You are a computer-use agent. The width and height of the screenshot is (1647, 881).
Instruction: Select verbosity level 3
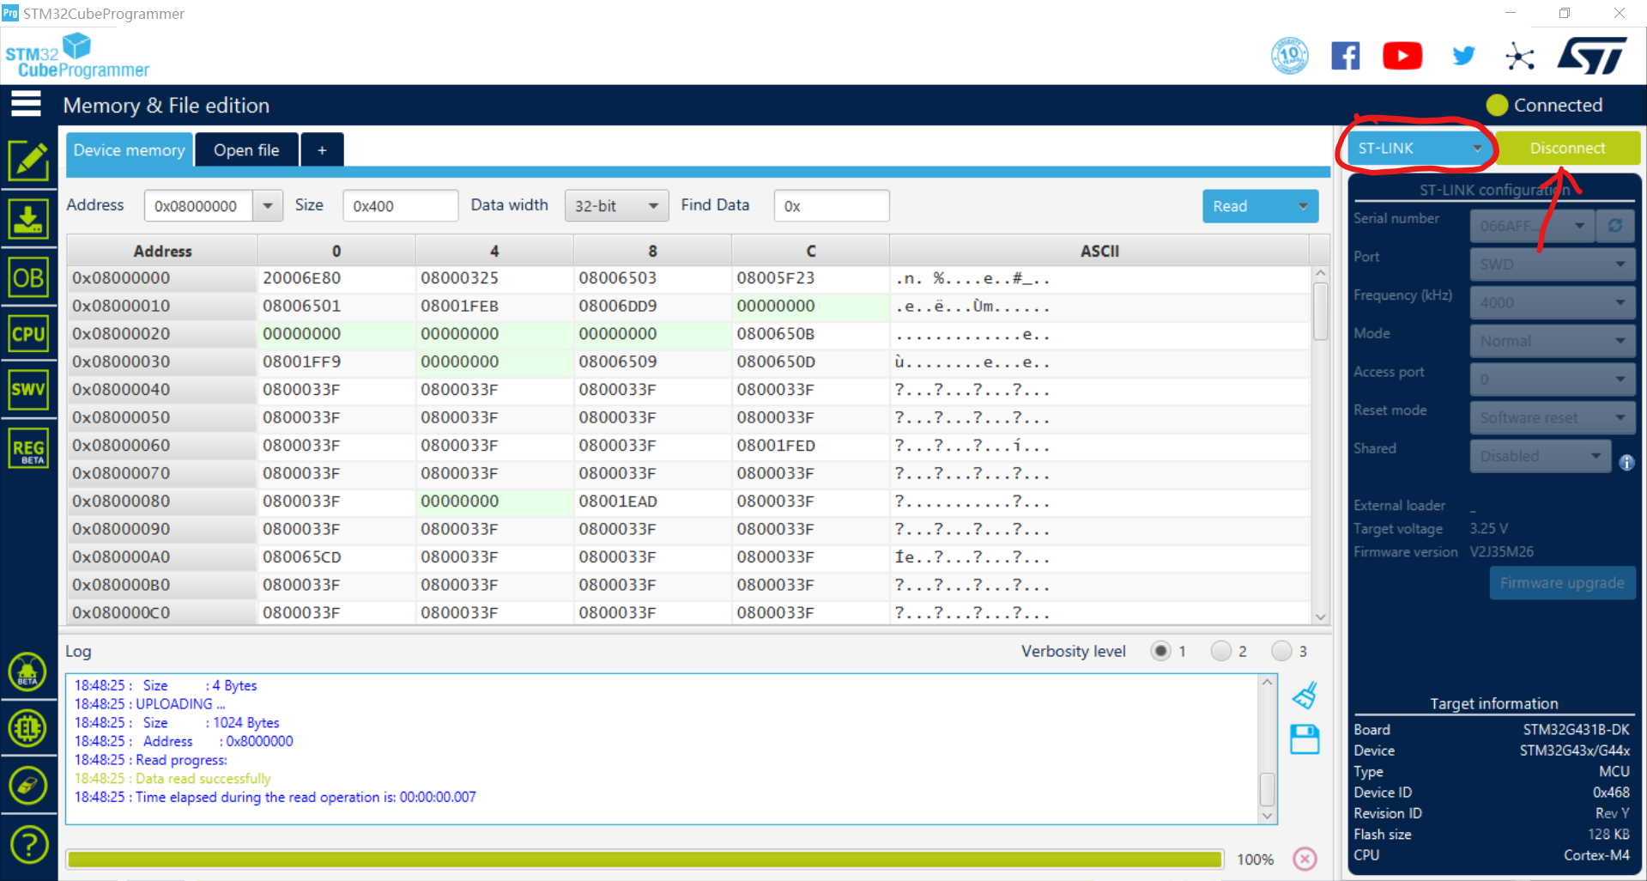pyautogui.click(x=1281, y=651)
